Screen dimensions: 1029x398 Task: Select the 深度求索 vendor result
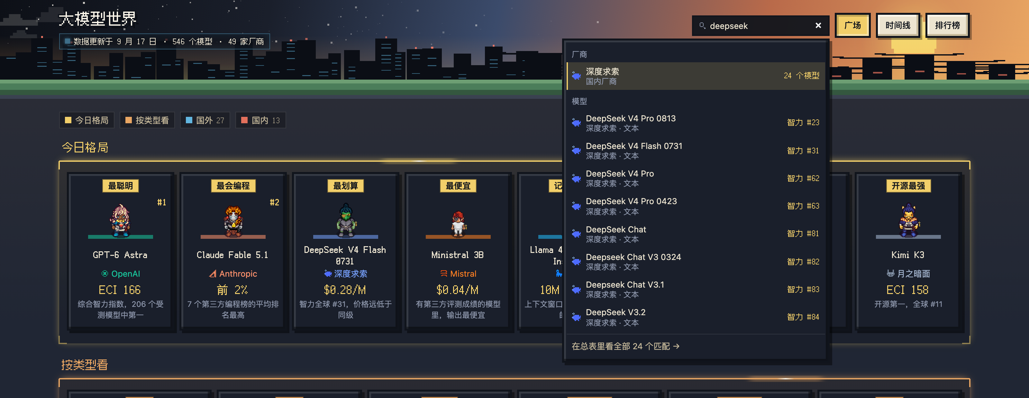pyautogui.click(x=696, y=76)
